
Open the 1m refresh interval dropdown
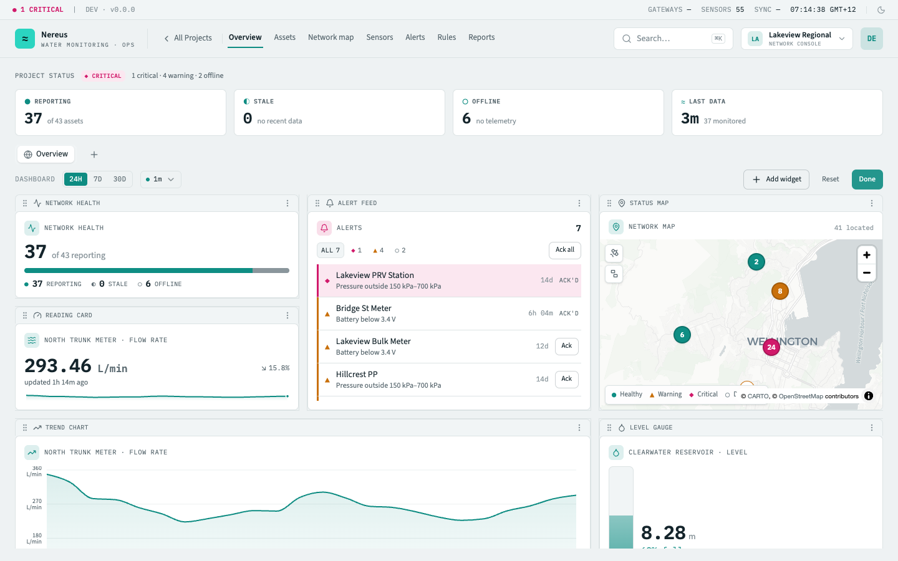pyautogui.click(x=161, y=180)
